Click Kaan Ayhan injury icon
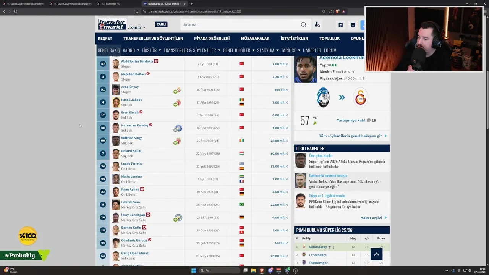 point(142,189)
